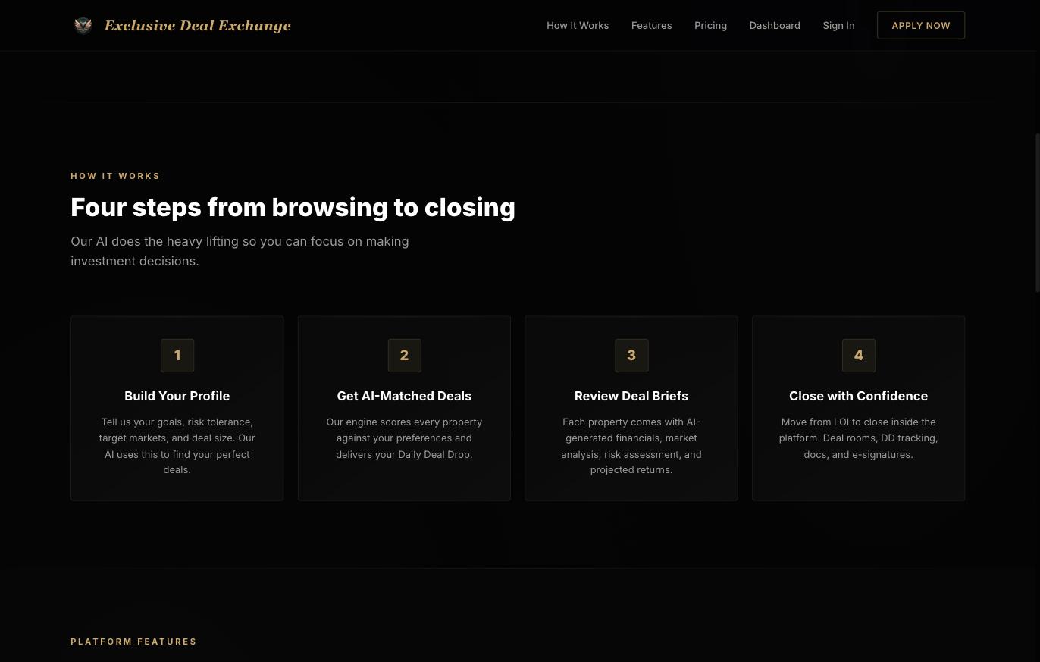Select the step 2 number badge
The image size is (1040, 662).
click(x=404, y=356)
